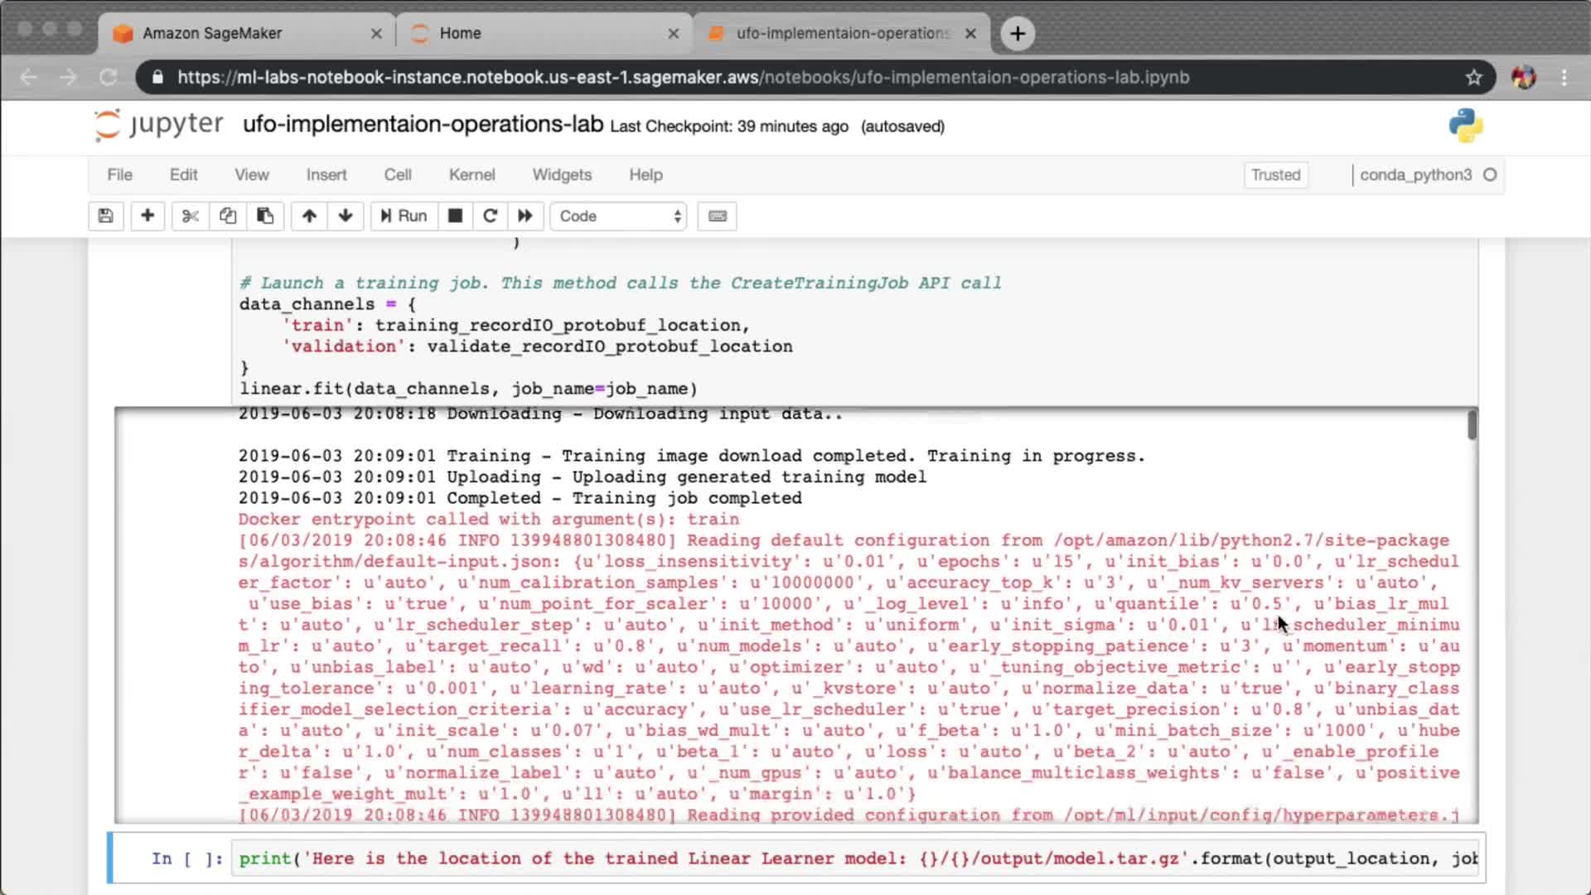Viewport: 1591px width, 895px height.
Task: Cut selected cells with scissors icon
Action: point(191,216)
